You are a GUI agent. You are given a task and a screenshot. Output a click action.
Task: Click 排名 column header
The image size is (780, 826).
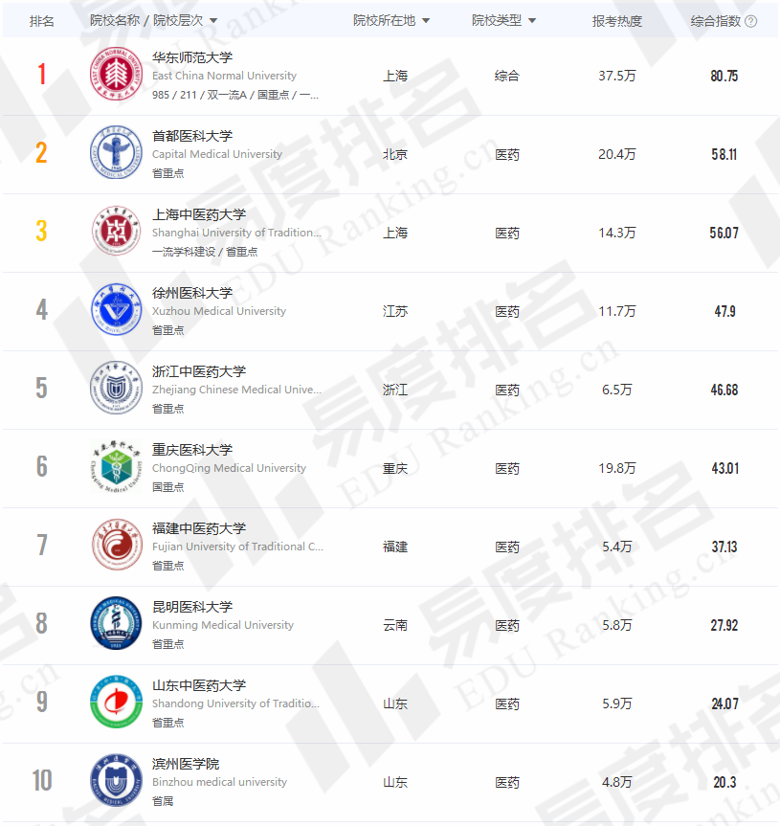pyautogui.click(x=41, y=21)
